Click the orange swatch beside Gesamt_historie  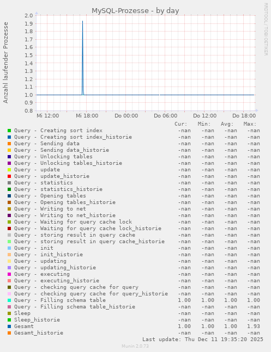(9, 333)
